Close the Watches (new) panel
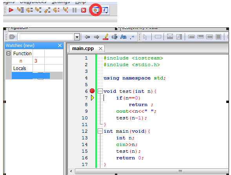Viewport: 231px width, 175px height. click(60, 45)
